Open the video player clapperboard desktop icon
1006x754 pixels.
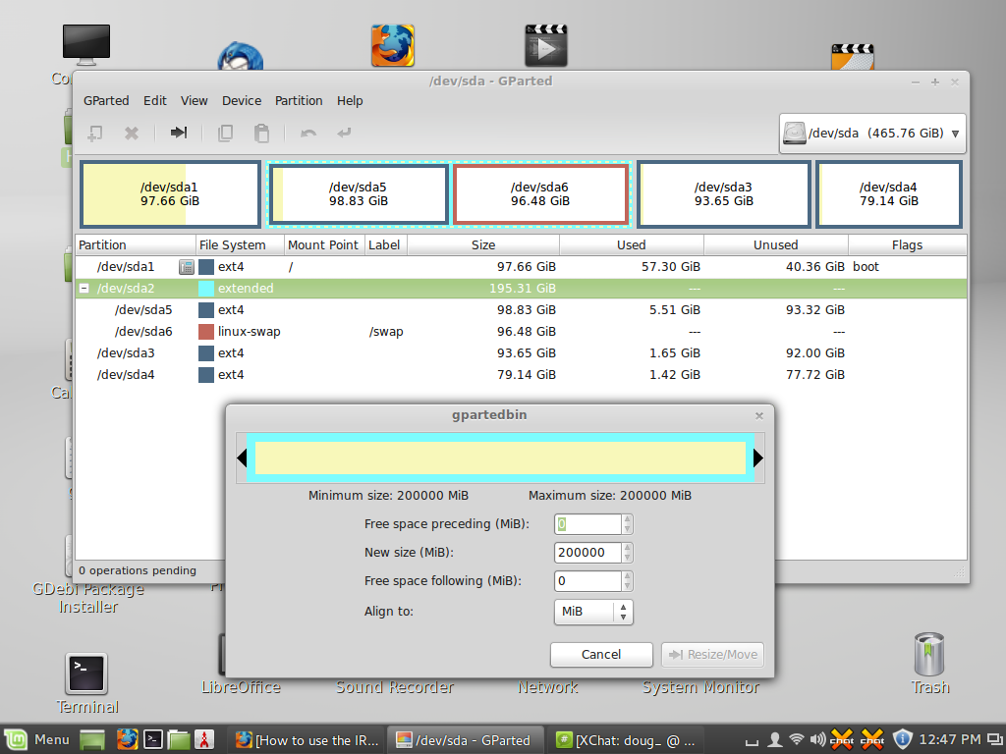pos(546,45)
